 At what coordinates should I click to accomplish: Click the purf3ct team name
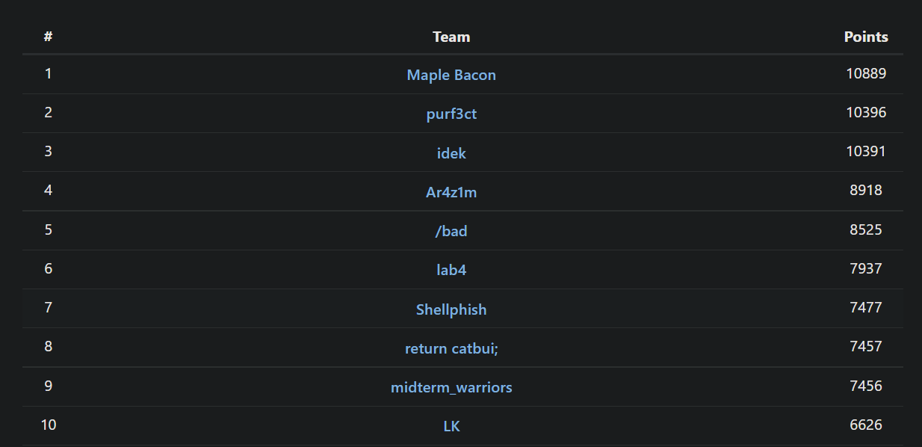click(x=451, y=114)
